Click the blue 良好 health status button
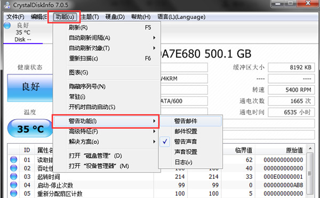This screenshot has width=320, height=198. 30,88
